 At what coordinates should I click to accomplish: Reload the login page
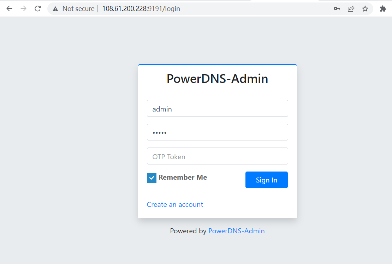click(x=38, y=9)
